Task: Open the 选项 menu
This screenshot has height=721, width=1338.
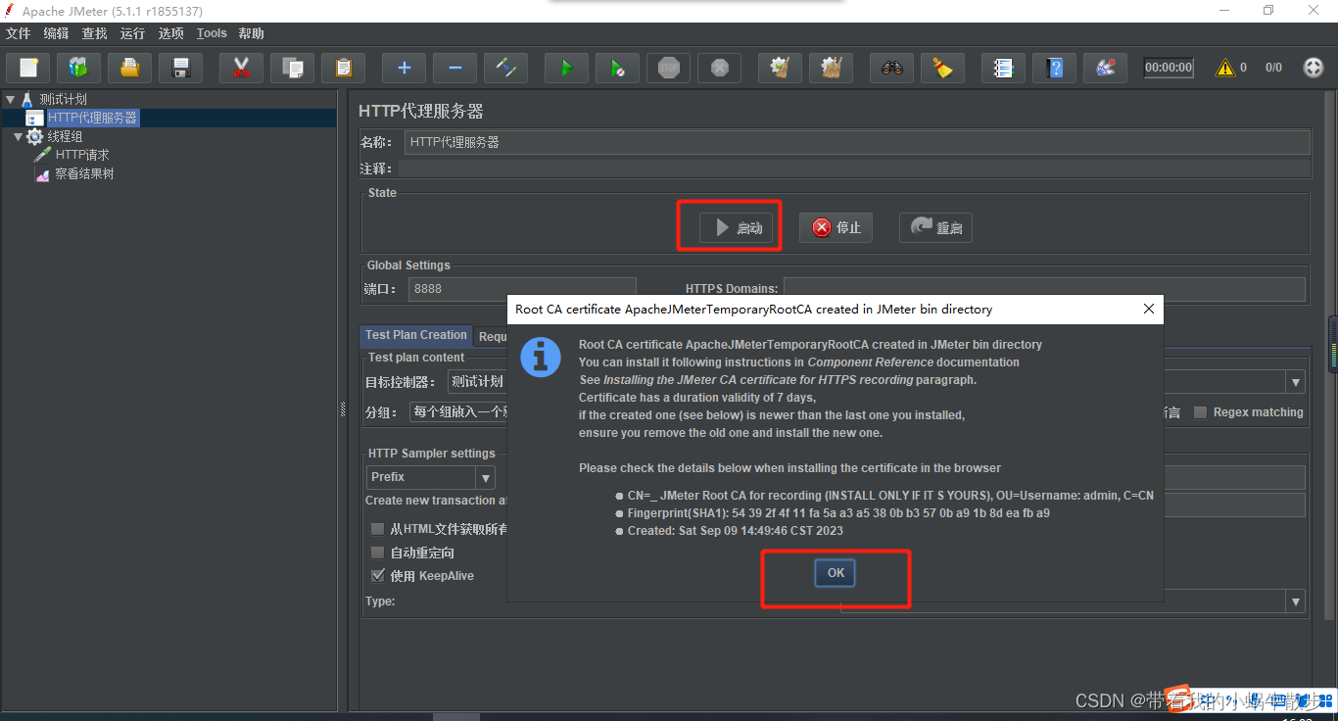Action: (170, 33)
